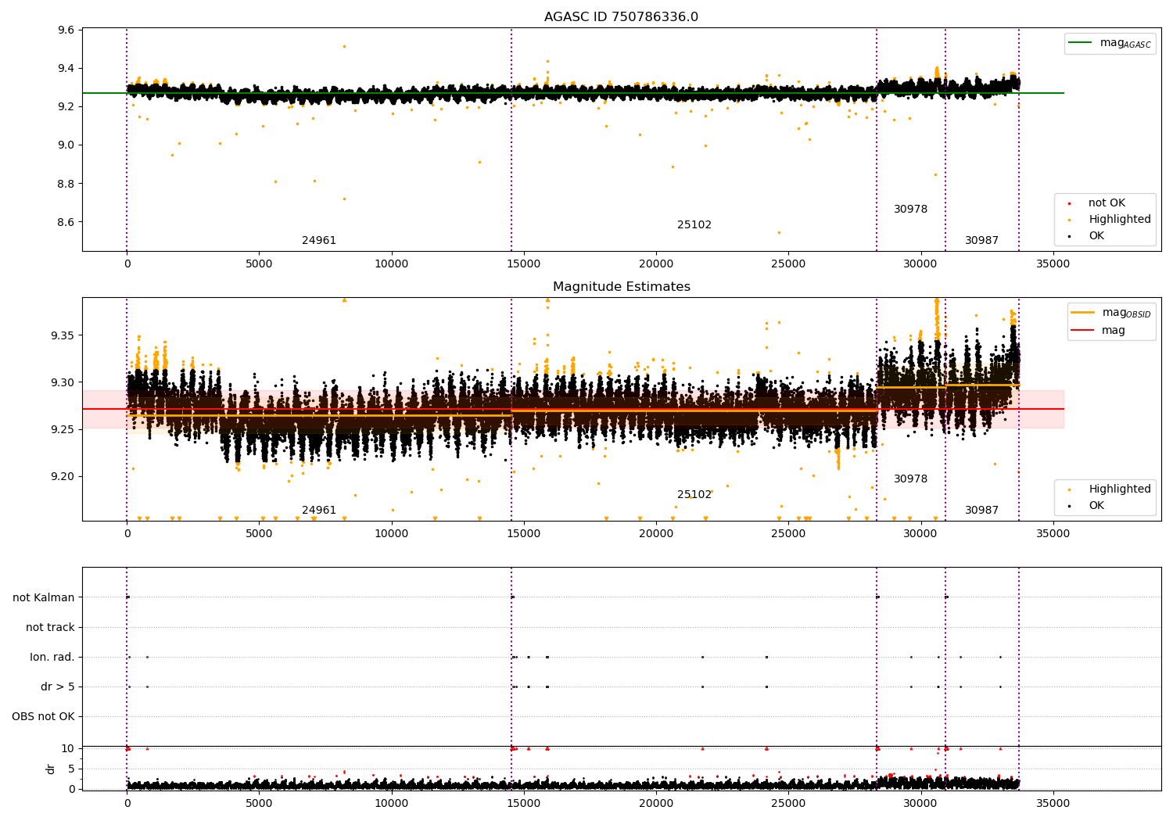Select the 'Highlighted' entry in top legend
This screenshot has width=1173, height=821.
pyautogui.click(x=1119, y=220)
